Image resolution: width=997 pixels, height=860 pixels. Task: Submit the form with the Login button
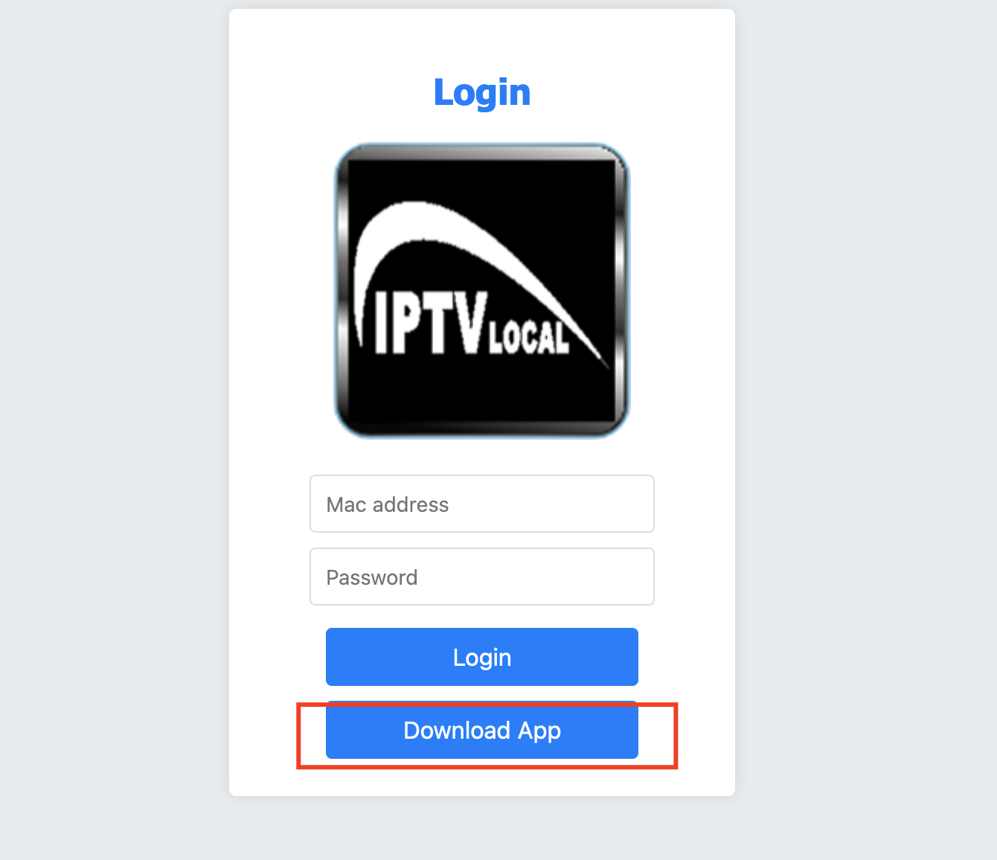pos(482,657)
